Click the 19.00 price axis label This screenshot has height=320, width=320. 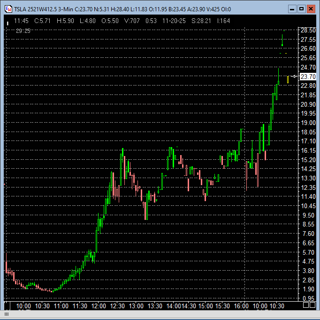pyautogui.click(x=308, y=123)
